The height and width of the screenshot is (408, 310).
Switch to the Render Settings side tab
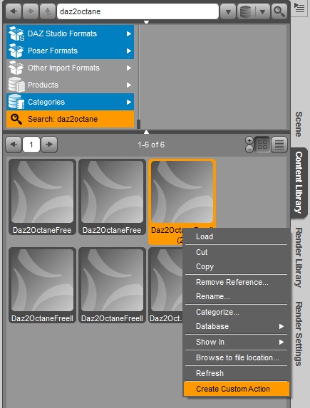tap(299, 334)
